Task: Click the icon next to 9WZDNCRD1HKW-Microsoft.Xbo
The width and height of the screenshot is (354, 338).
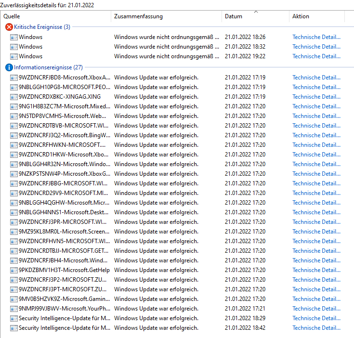Action: point(14,155)
